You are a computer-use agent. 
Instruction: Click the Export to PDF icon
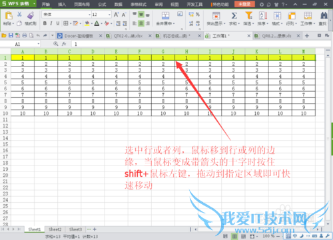pyautogui.click(x=17, y=35)
